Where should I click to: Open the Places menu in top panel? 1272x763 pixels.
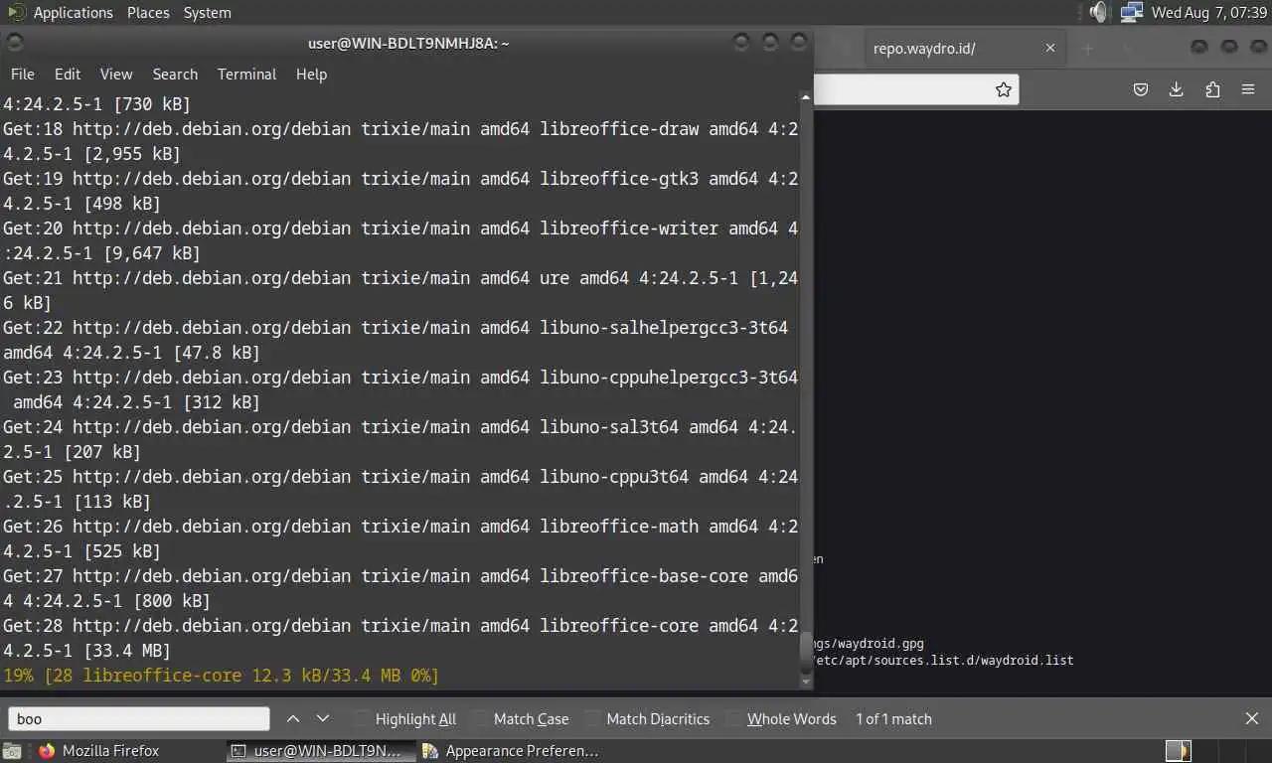(148, 13)
